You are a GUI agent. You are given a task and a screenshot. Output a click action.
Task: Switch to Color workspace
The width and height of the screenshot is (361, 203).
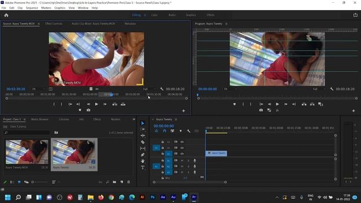pos(154,15)
